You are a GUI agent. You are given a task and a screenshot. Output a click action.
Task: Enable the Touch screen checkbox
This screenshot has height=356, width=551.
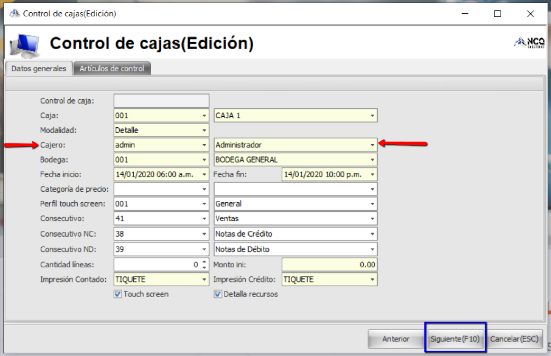click(x=117, y=294)
